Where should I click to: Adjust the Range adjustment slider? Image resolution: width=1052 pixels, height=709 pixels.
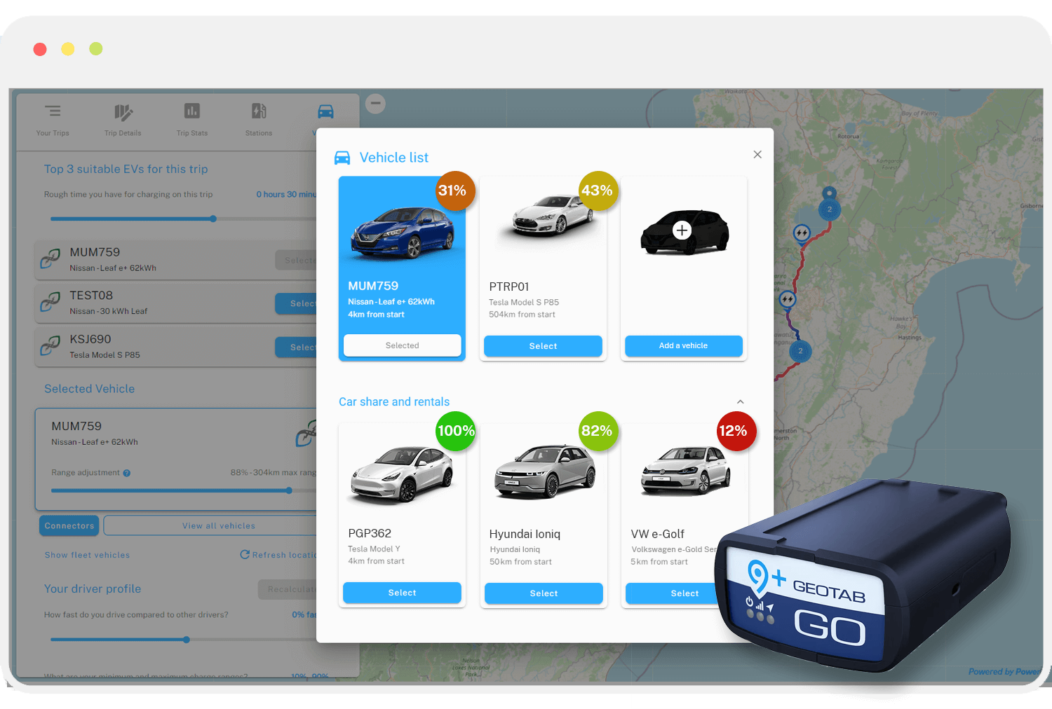pyautogui.click(x=289, y=490)
